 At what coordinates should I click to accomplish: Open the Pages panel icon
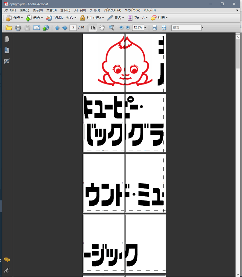[x=7, y=39]
